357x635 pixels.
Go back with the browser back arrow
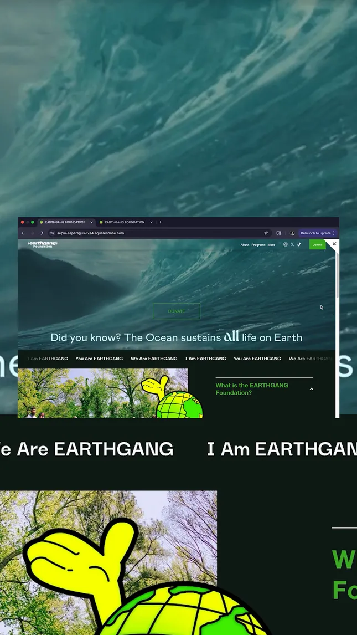tap(23, 233)
